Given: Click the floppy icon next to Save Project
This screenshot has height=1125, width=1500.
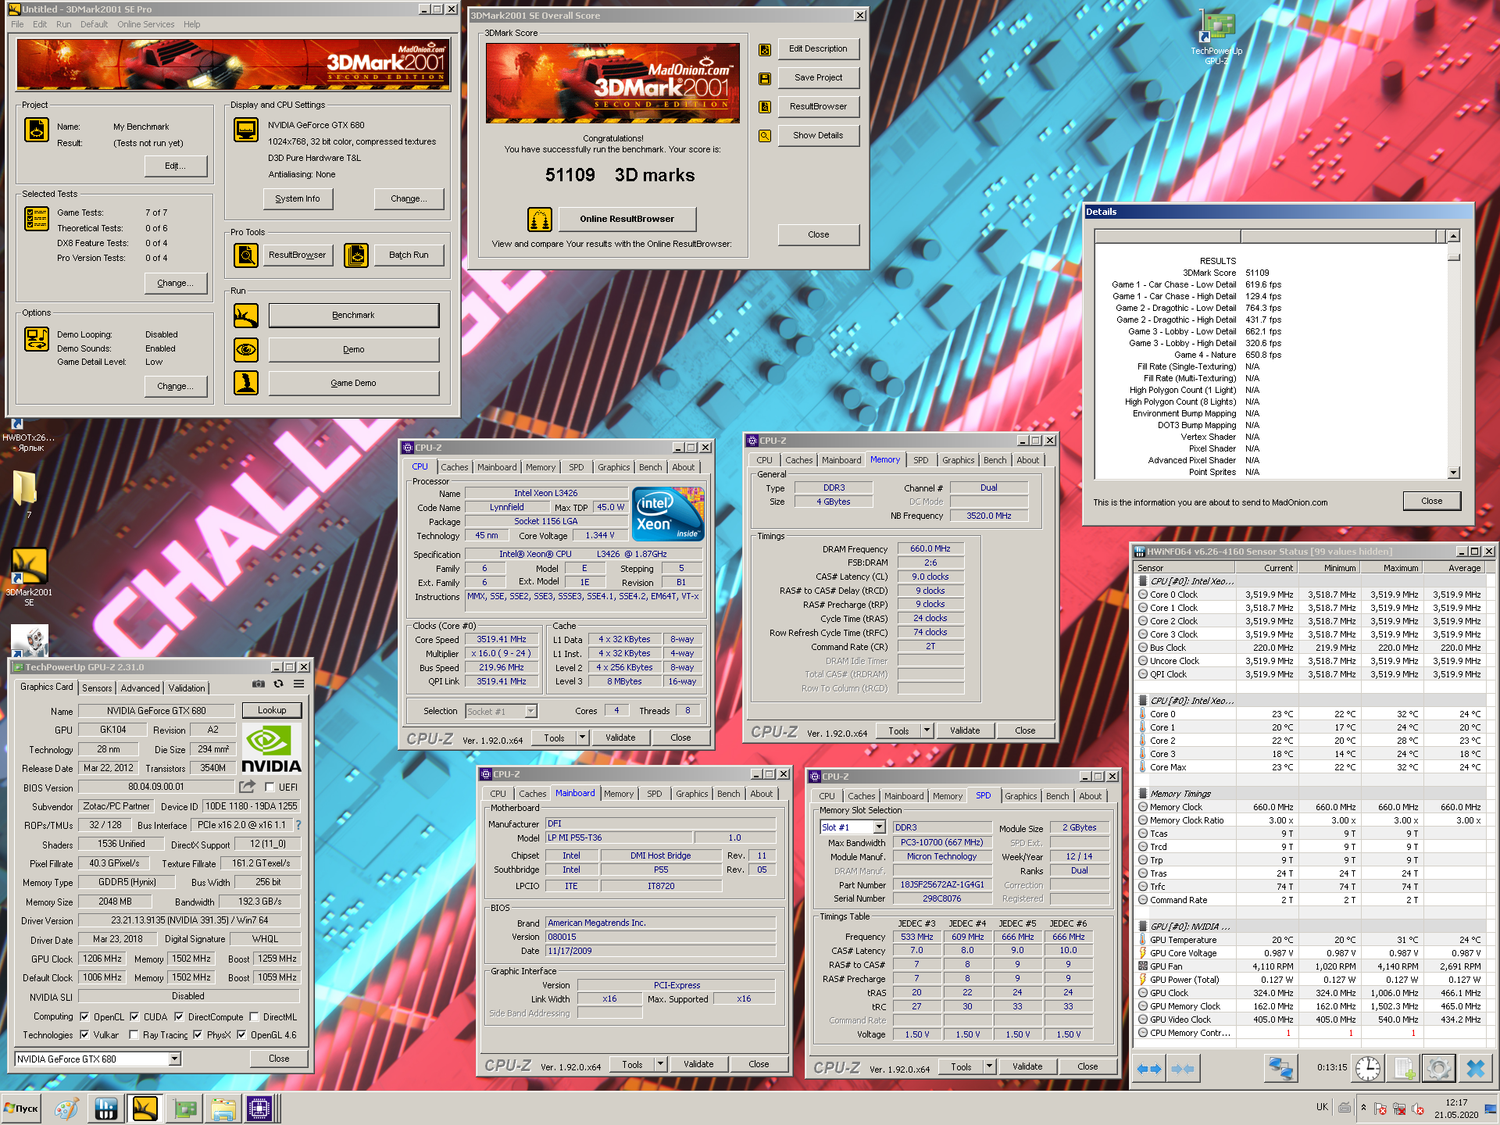Looking at the screenshot, I should tap(765, 78).
